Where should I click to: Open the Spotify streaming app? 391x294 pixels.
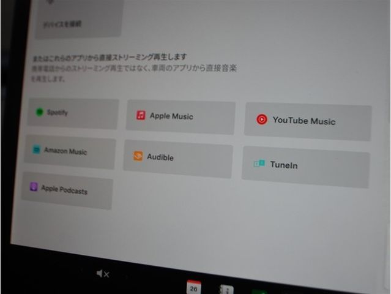click(x=73, y=113)
